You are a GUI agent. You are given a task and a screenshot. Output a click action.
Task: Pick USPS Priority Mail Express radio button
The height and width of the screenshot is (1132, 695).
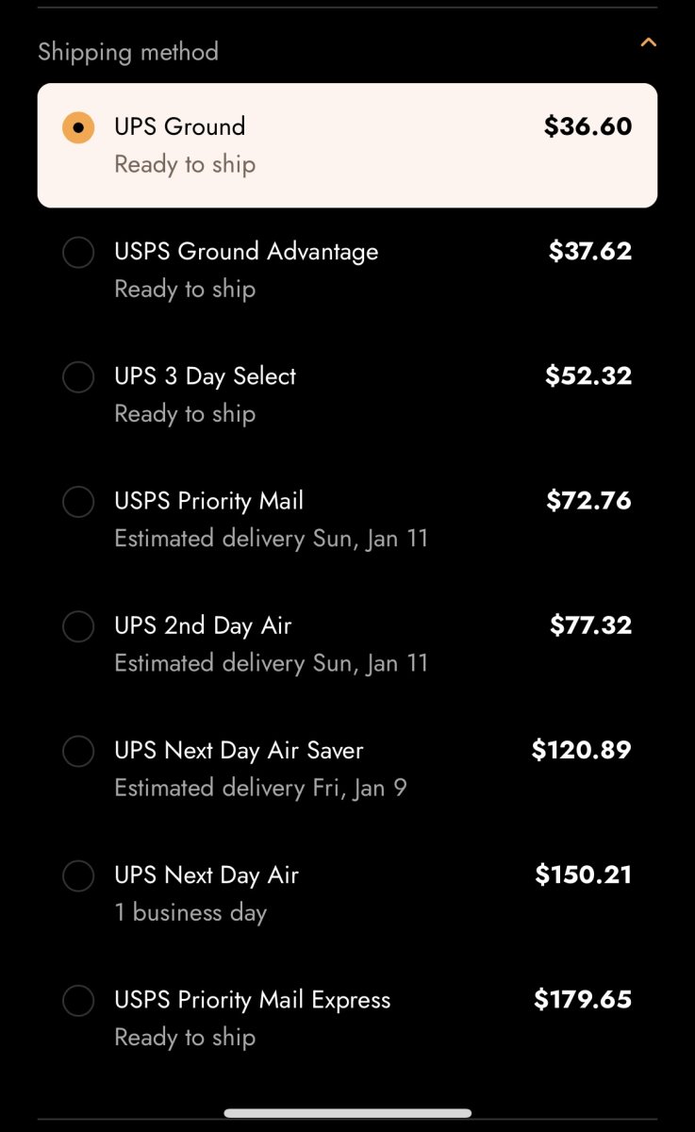78,1001
